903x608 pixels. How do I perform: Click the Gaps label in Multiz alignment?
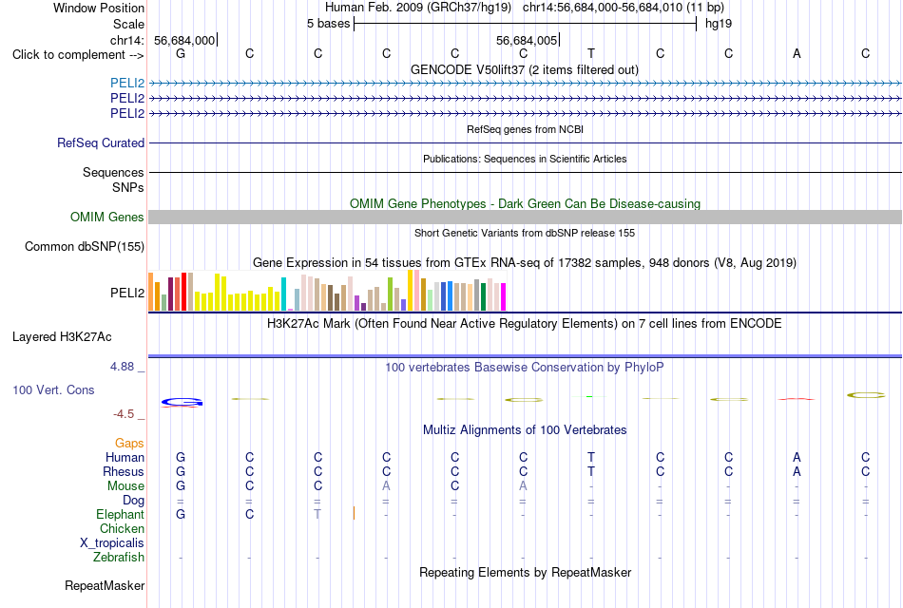pyautogui.click(x=129, y=443)
